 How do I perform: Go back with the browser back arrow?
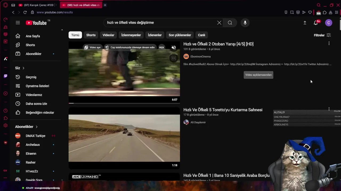(x=13, y=12)
